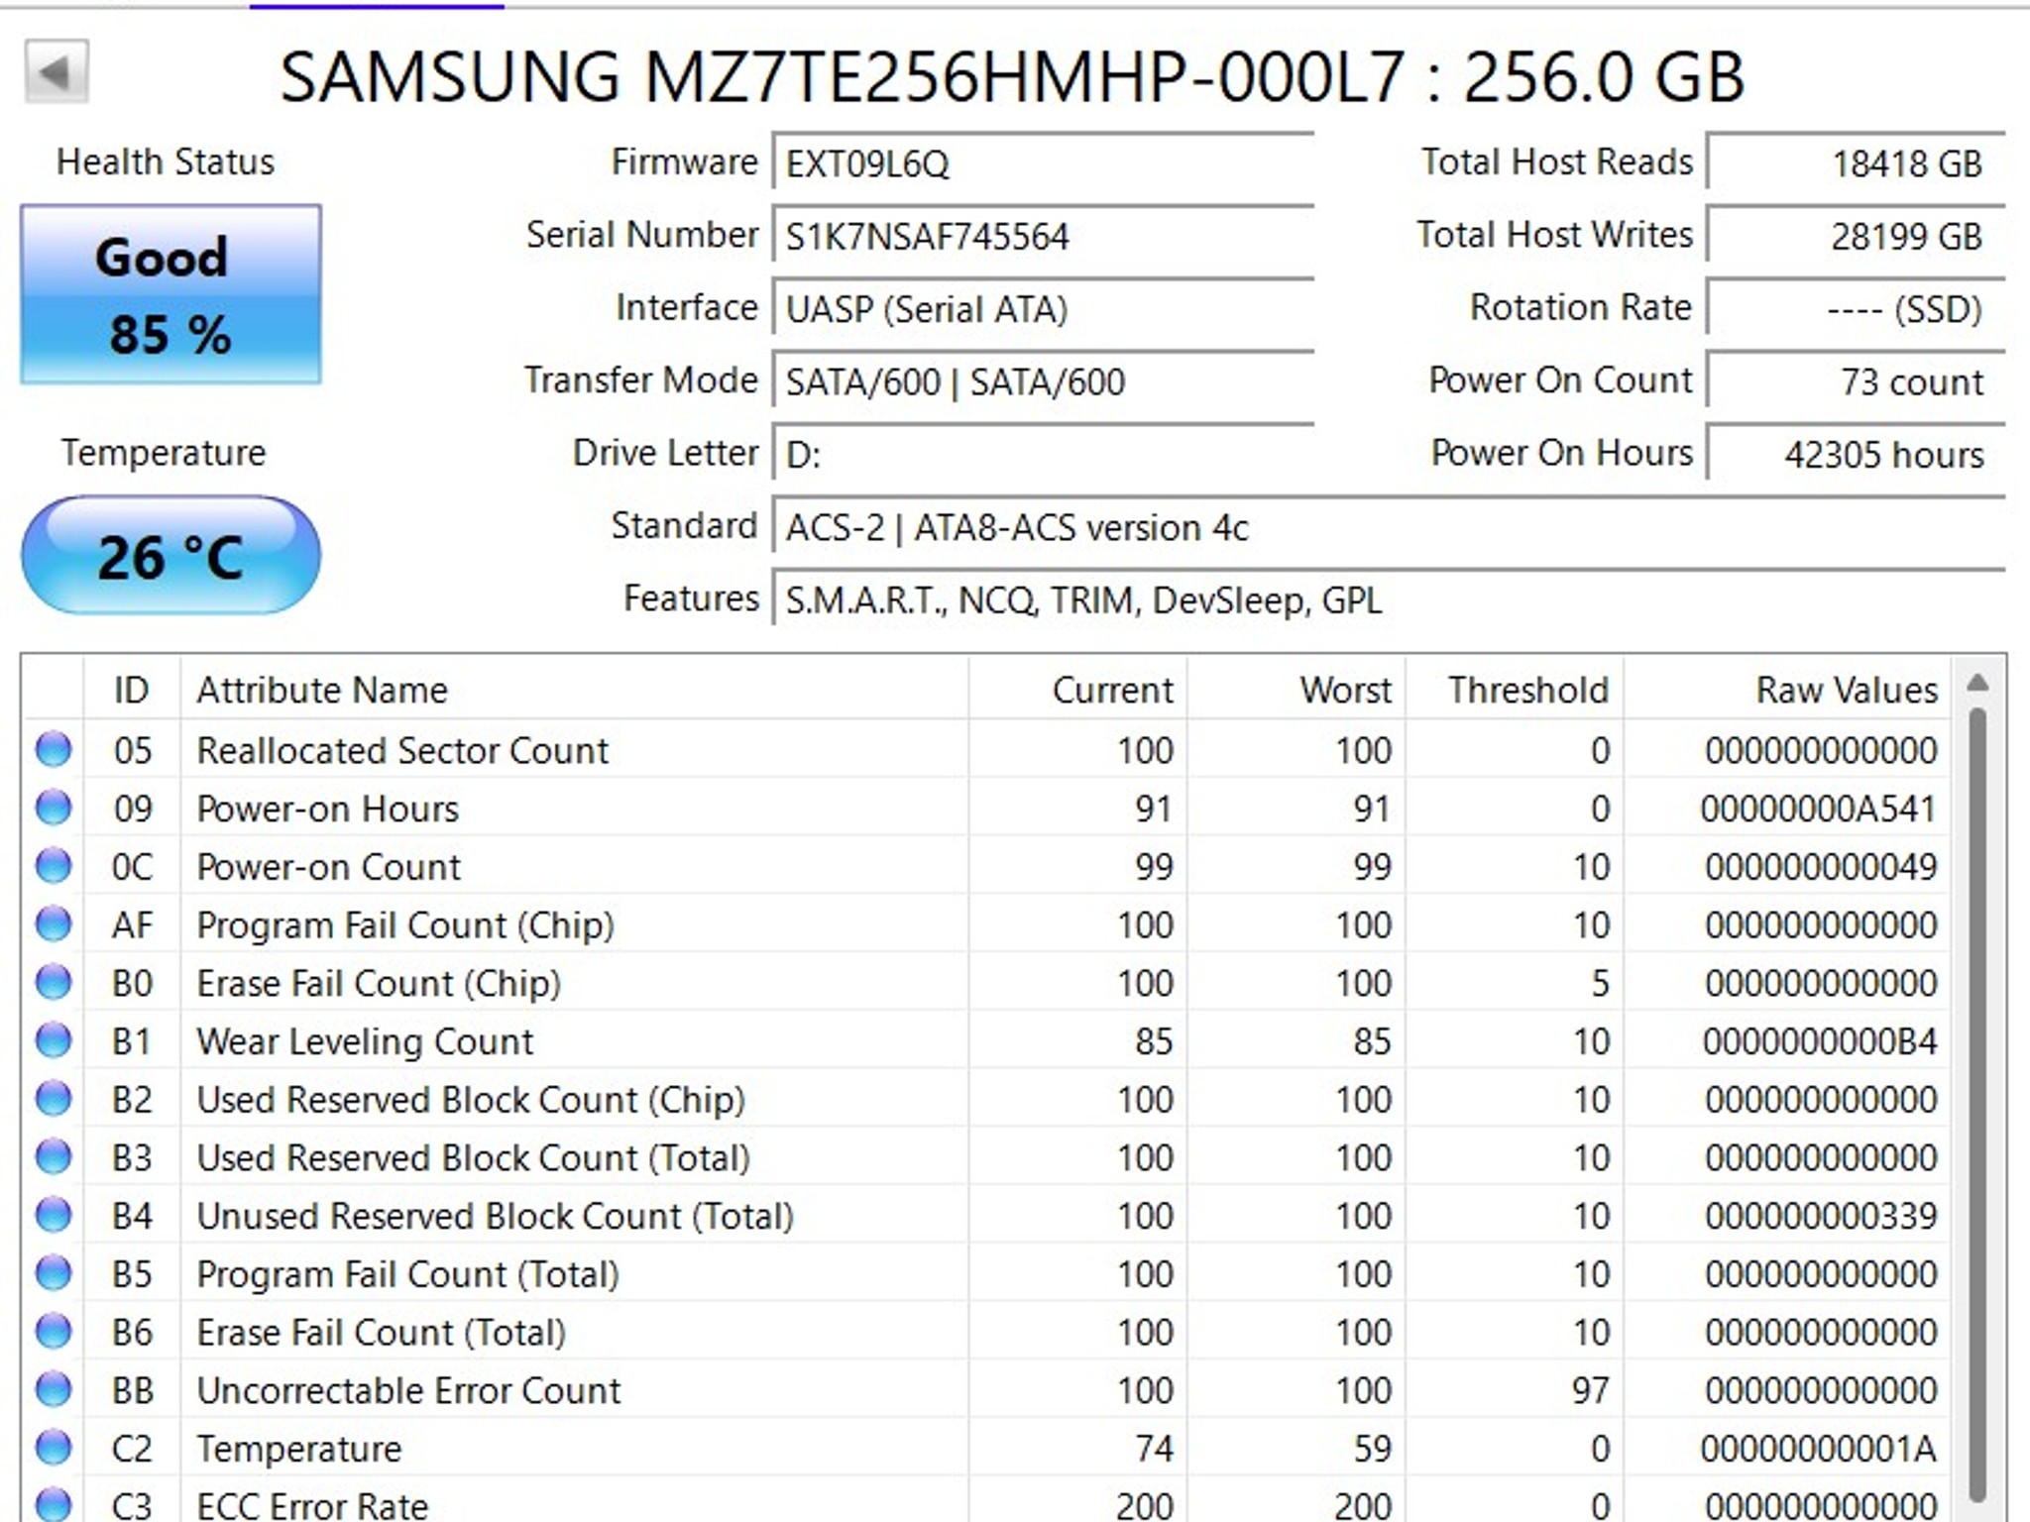Click the attribute list vertical scrollbar thumb
The height and width of the screenshot is (1522, 2030).
(x=1977, y=1105)
